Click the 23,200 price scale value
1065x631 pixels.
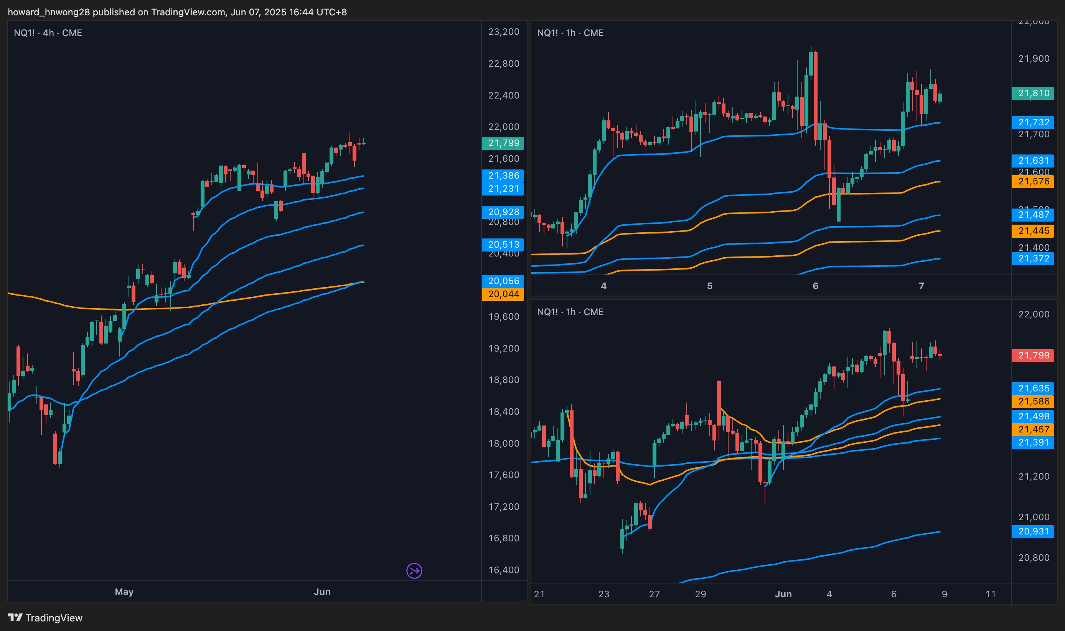point(503,32)
